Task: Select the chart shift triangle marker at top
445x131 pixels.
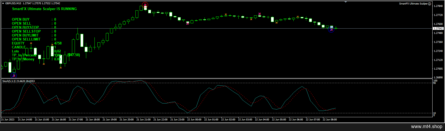Action: pos(346,2)
